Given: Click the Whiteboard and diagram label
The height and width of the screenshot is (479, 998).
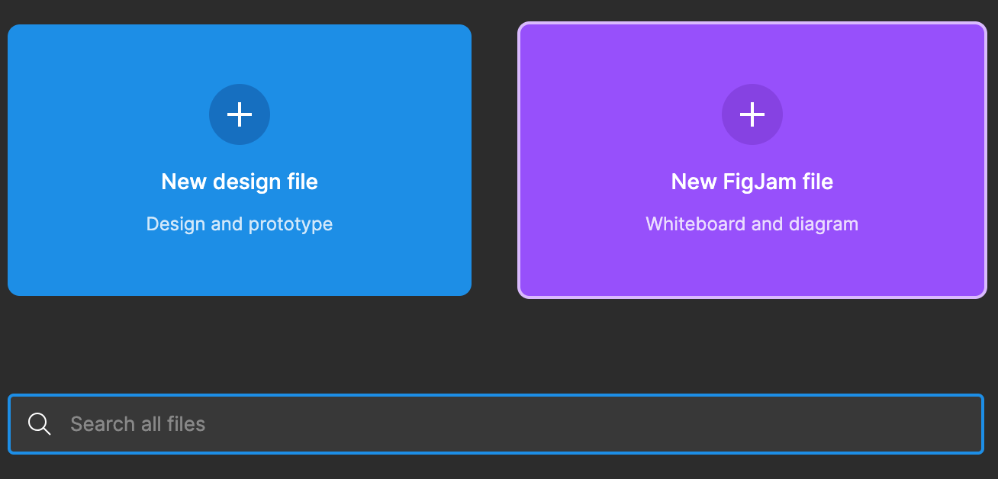Looking at the screenshot, I should click(x=752, y=223).
